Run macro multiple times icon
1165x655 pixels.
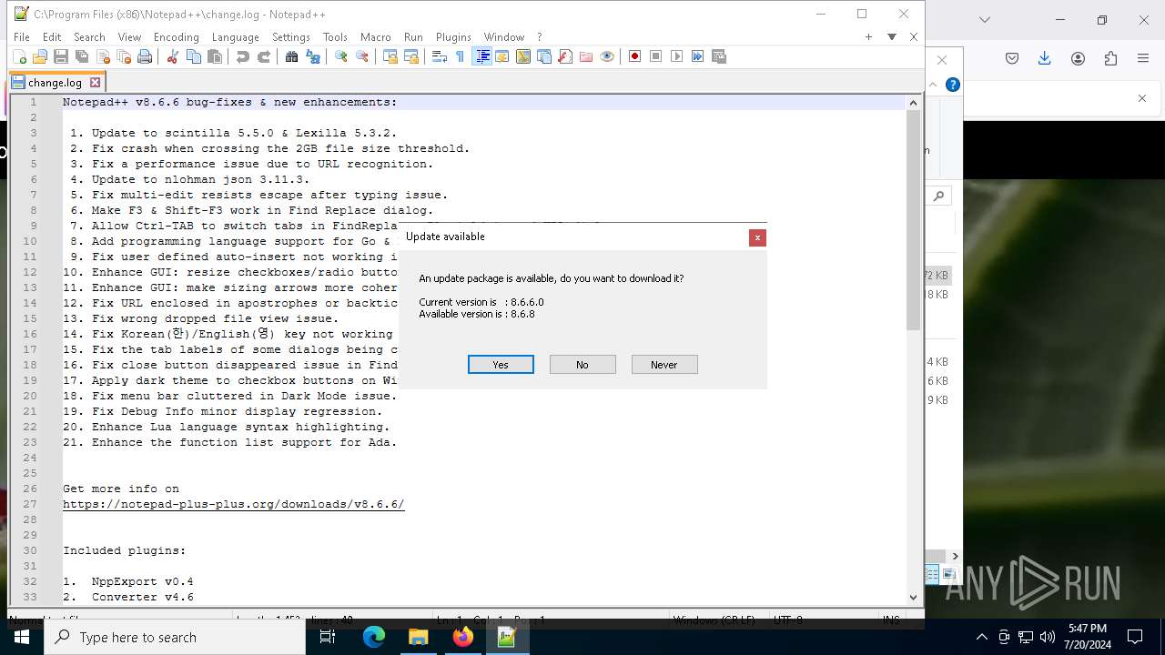(x=697, y=56)
